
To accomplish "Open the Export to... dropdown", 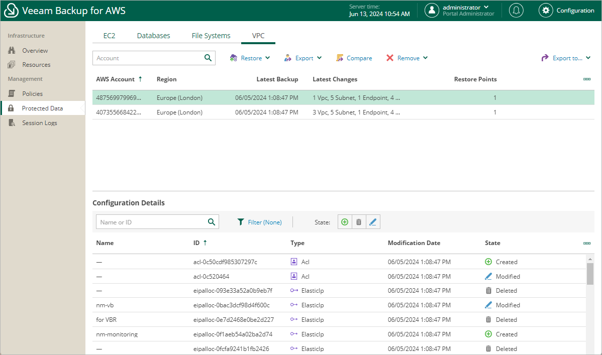I will pyautogui.click(x=566, y=58).
